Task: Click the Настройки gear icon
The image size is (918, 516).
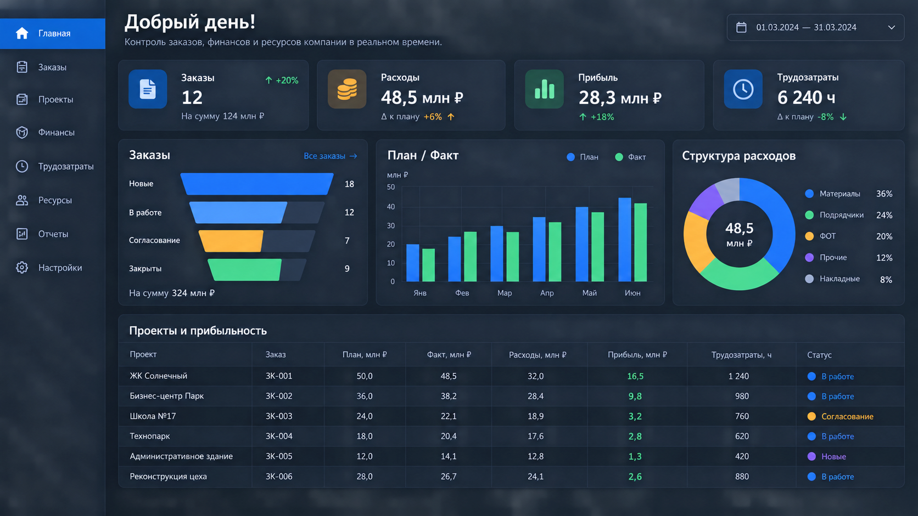Action: tap(22, 268)
